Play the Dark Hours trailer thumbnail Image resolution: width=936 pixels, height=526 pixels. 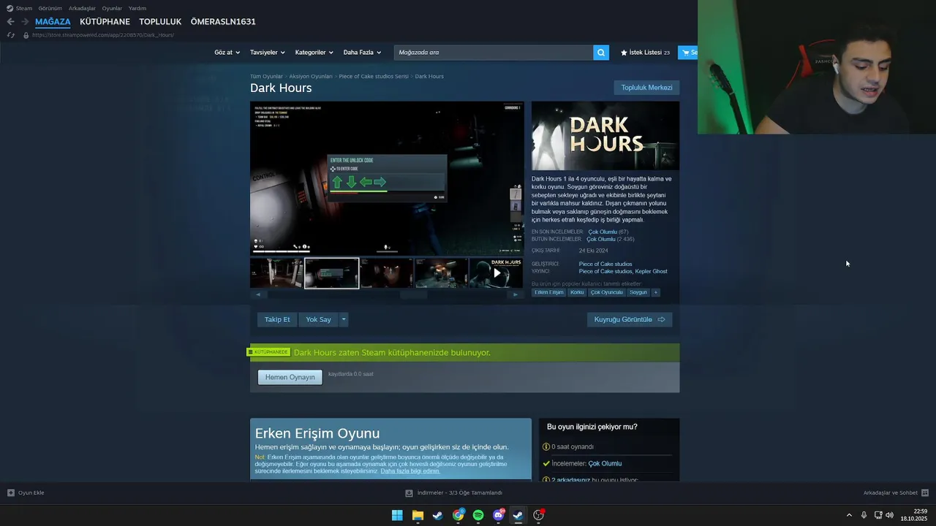click(496, 273)
